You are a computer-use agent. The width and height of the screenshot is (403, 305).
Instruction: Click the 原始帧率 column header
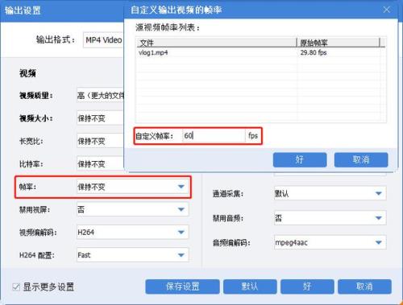pos(339,43)
